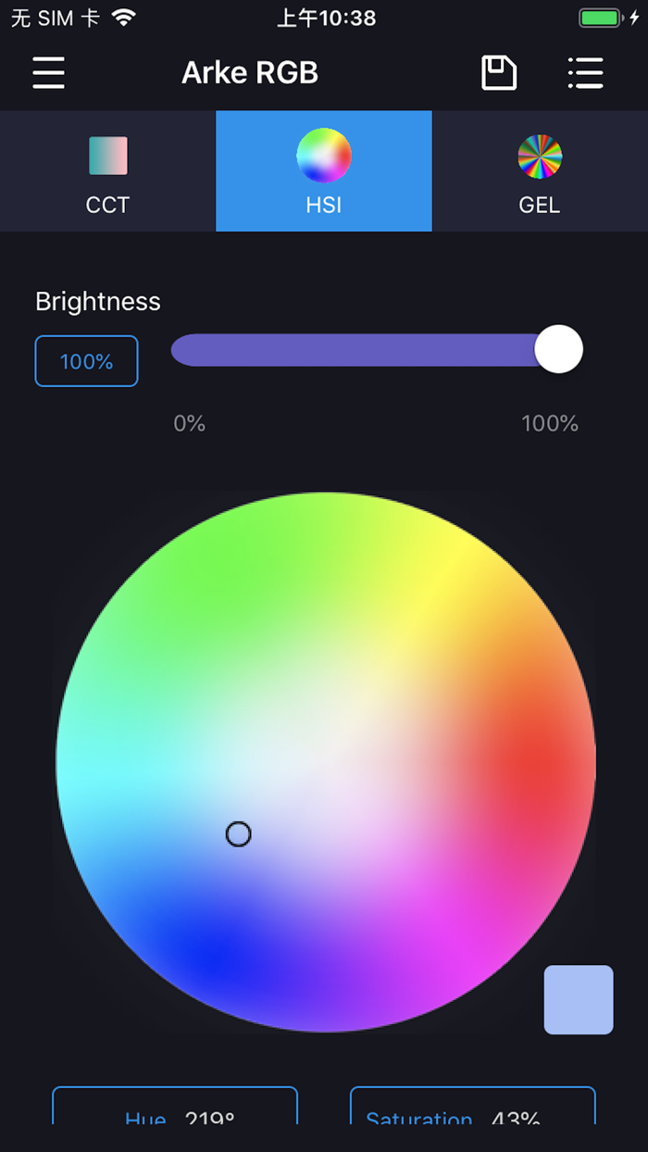Click the 0% label under the slider
The image size is (648, 1152).
pyautogui.click(x=189, y=423)
